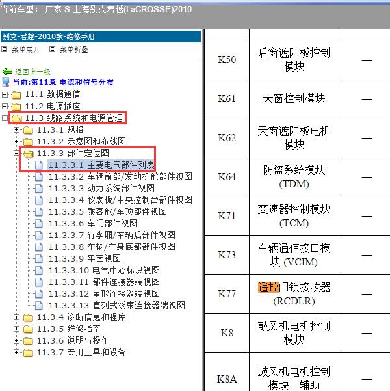Viewport: 390px width, 391px height.
Task: Click page icon of 11.3.3.13 直列式线束连接器端视图
Action: (x=38, y=306)
